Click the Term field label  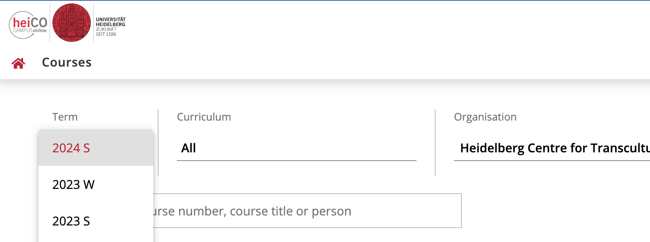click(65, 117)
